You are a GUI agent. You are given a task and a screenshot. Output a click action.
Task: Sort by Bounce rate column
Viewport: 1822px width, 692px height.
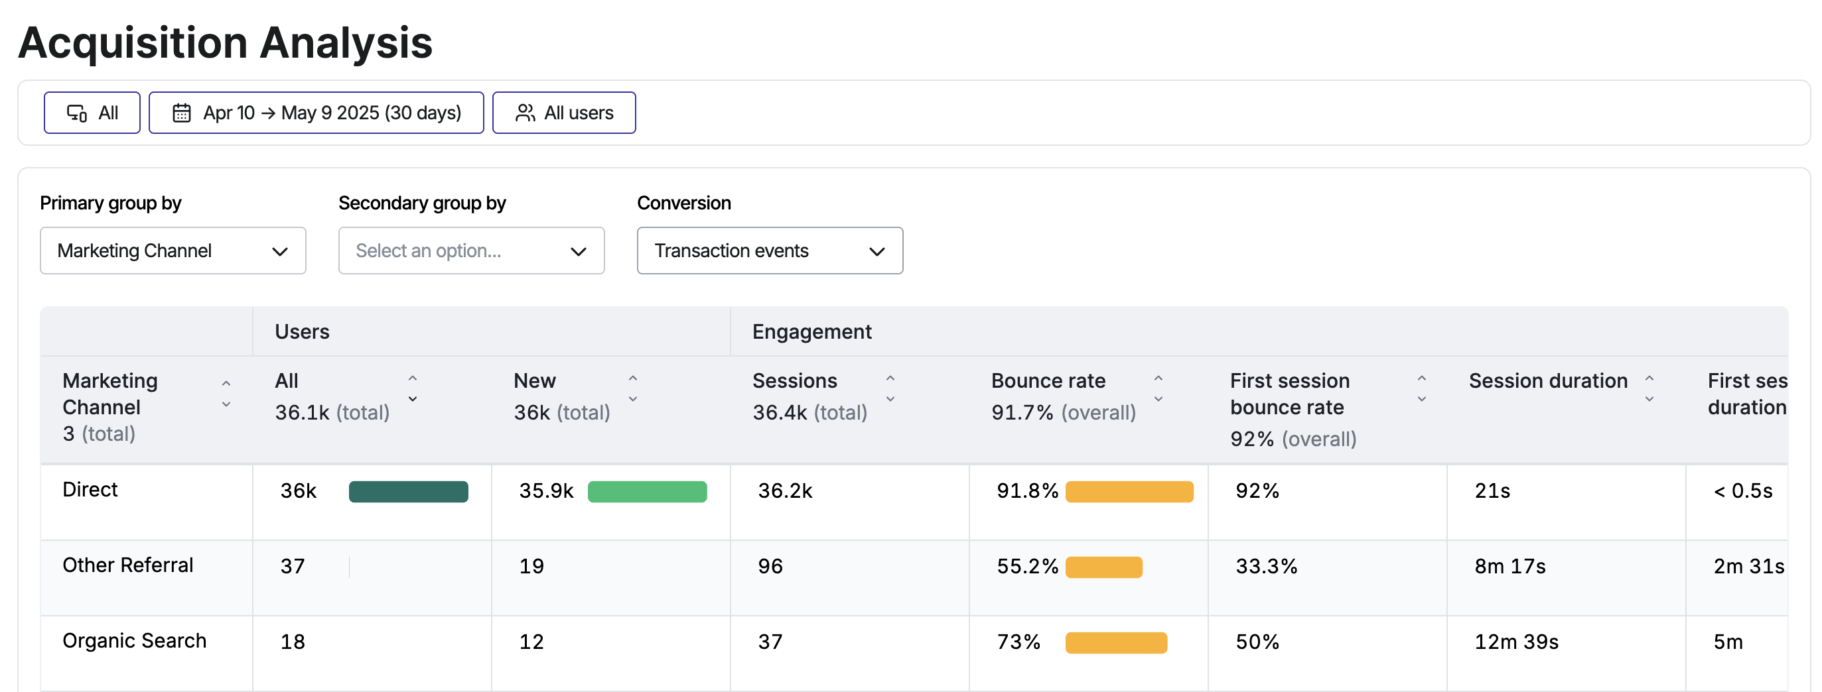(1158, 389)
